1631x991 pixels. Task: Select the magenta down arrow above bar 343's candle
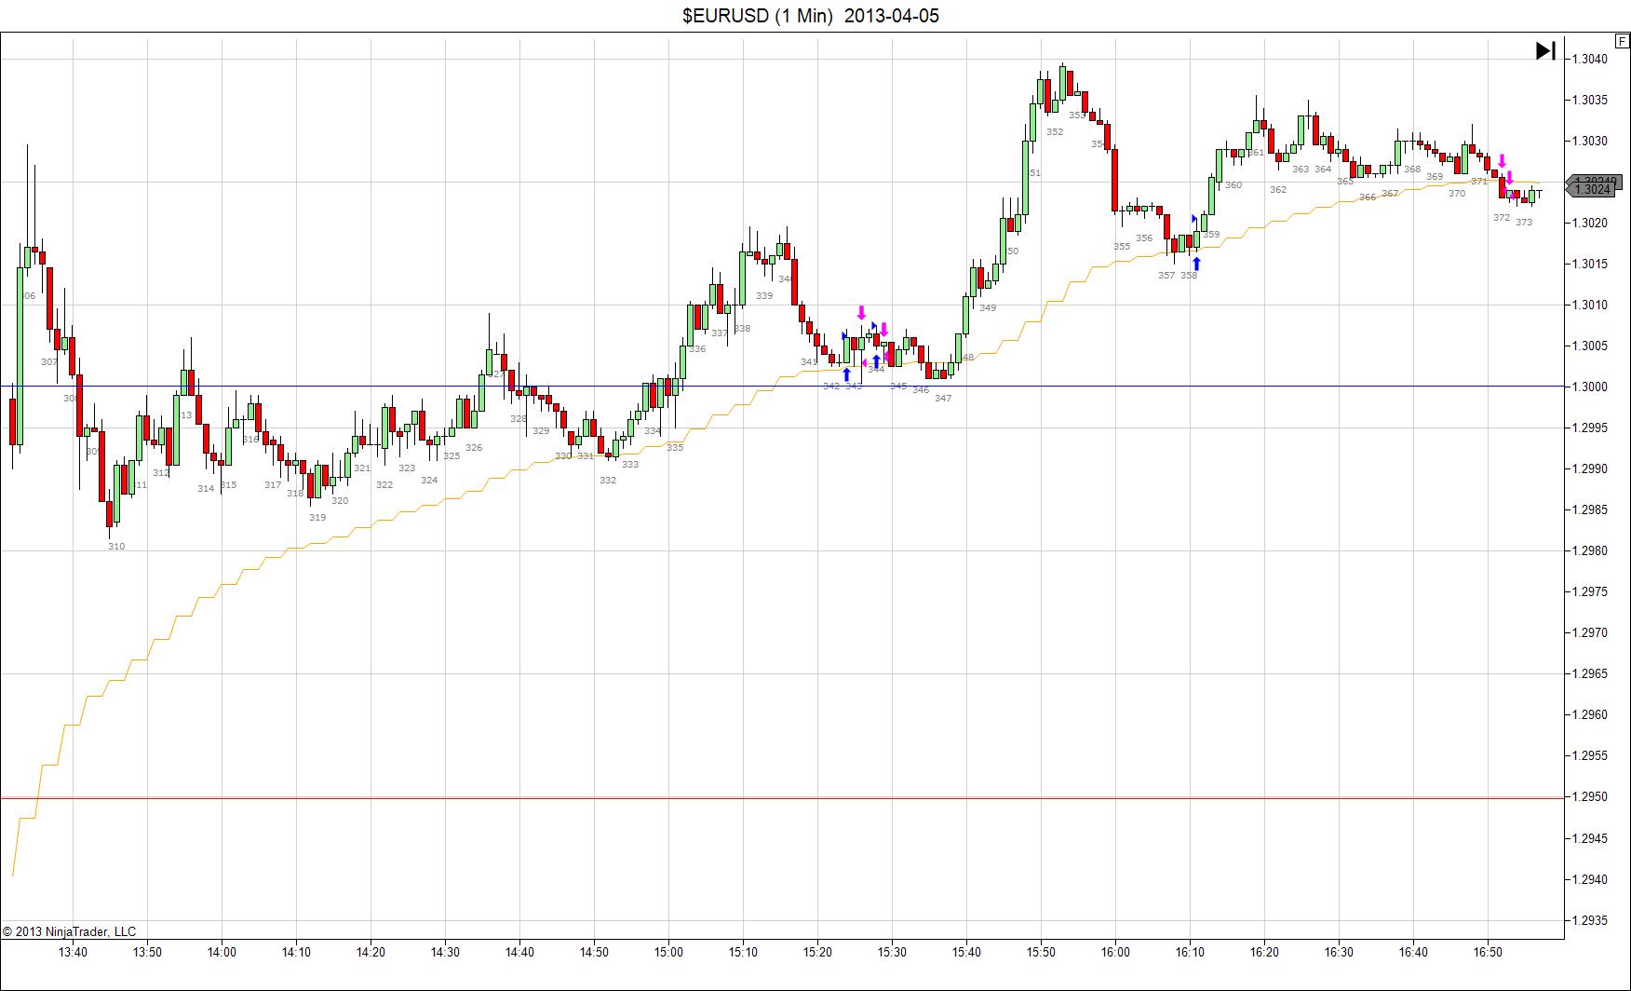862,312
